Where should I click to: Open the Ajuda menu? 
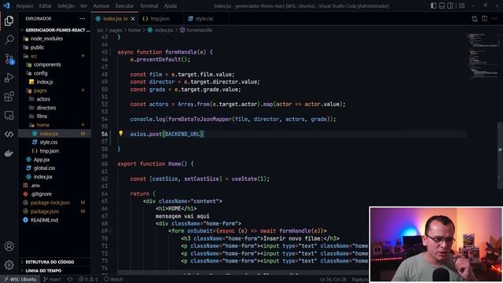point(171,6)
